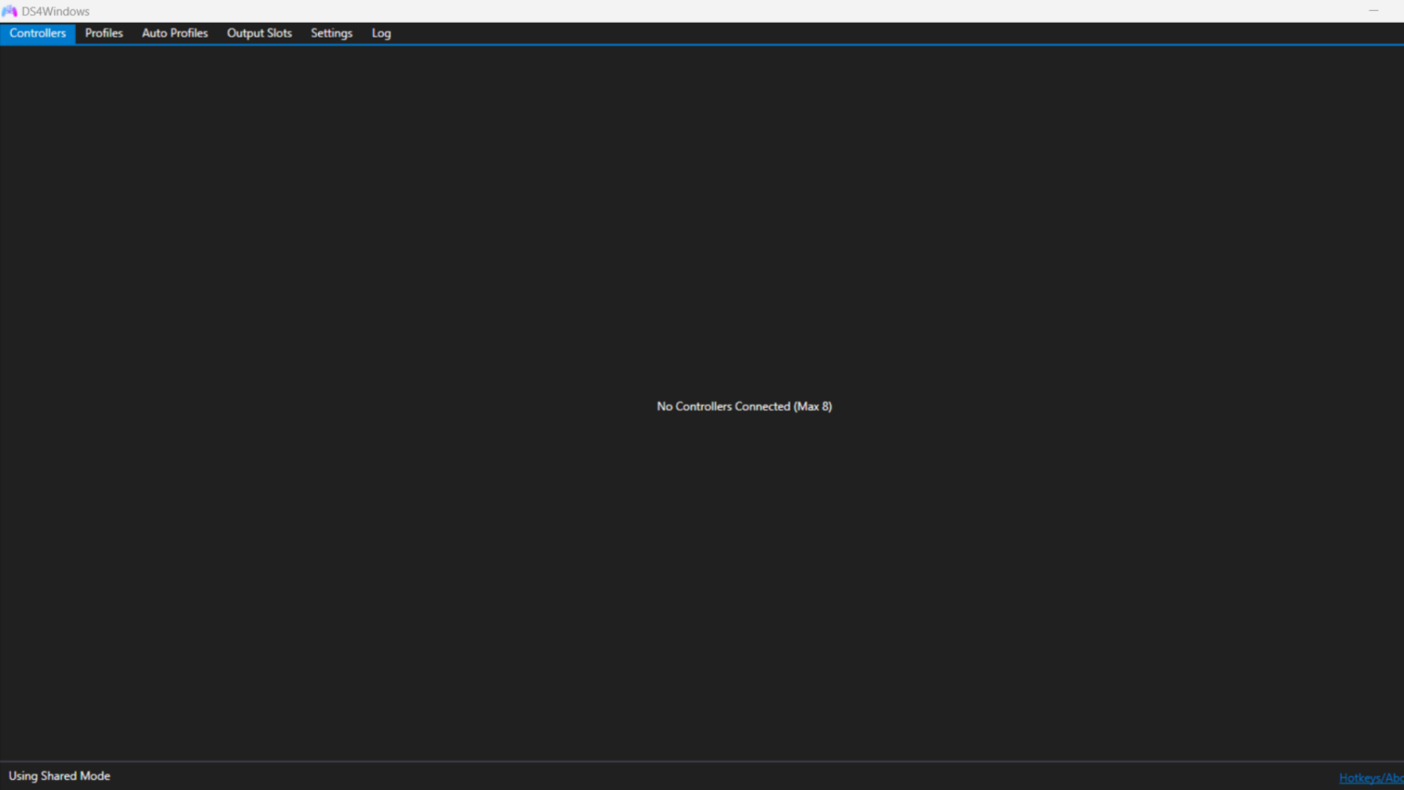Click the blue line beneath the tab strip

(731, 44)
